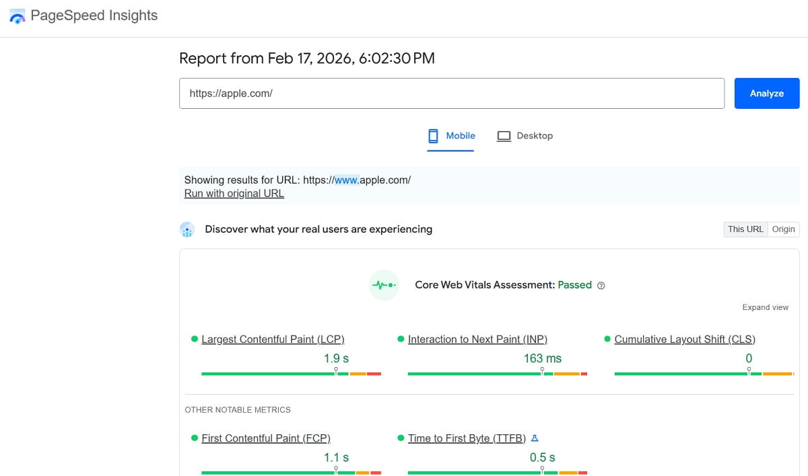Open the Interaction to Next Paint link
Image resolution: width=808 pixels, height=476 pixels.
click(x=477, y=339)
